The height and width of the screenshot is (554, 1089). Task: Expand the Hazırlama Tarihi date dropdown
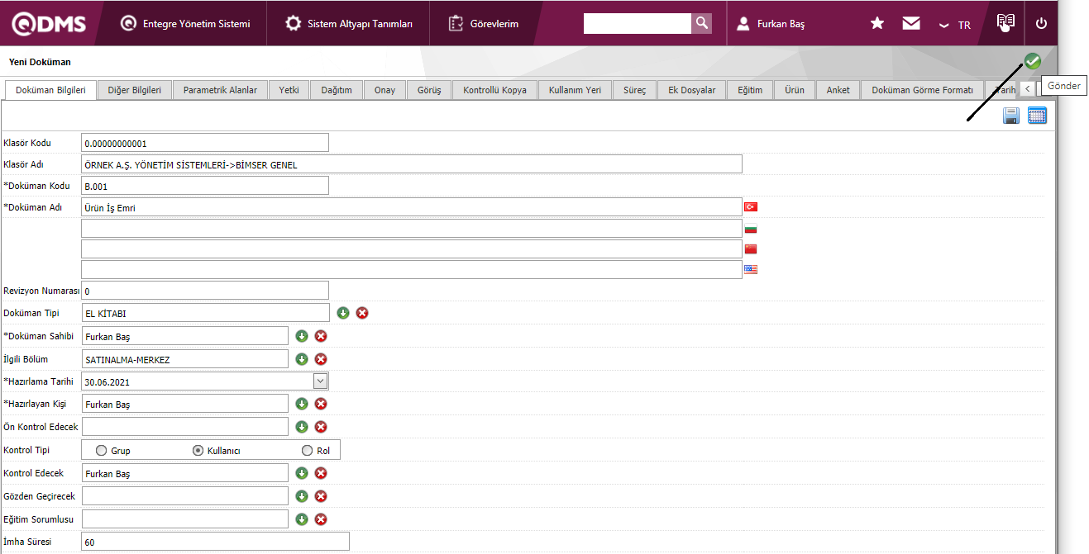click(321, 381)
